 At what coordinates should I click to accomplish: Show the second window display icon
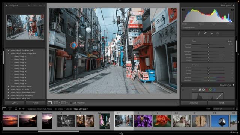(10, 109)
